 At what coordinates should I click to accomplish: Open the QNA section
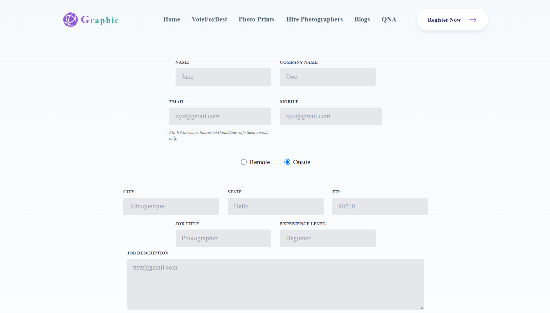(389, 19)
